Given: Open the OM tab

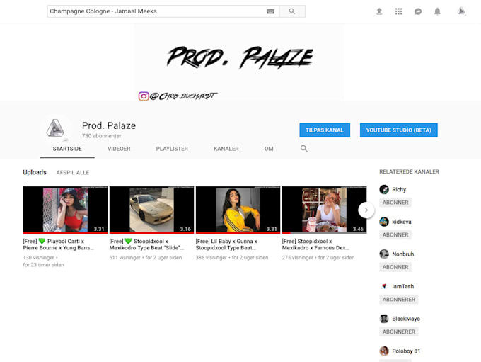Looking at the screenshot, I should pyautogui.click(x=269, y=149).
